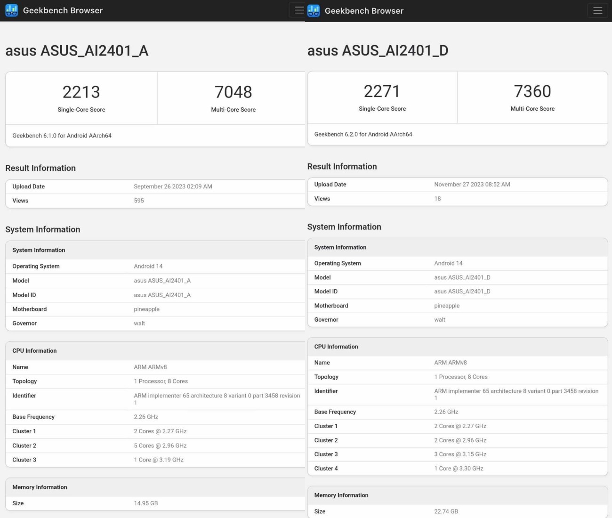Click right page 'ARM ARMv8' name value
This screenshot has width=612, height=518.
[451, 363]
